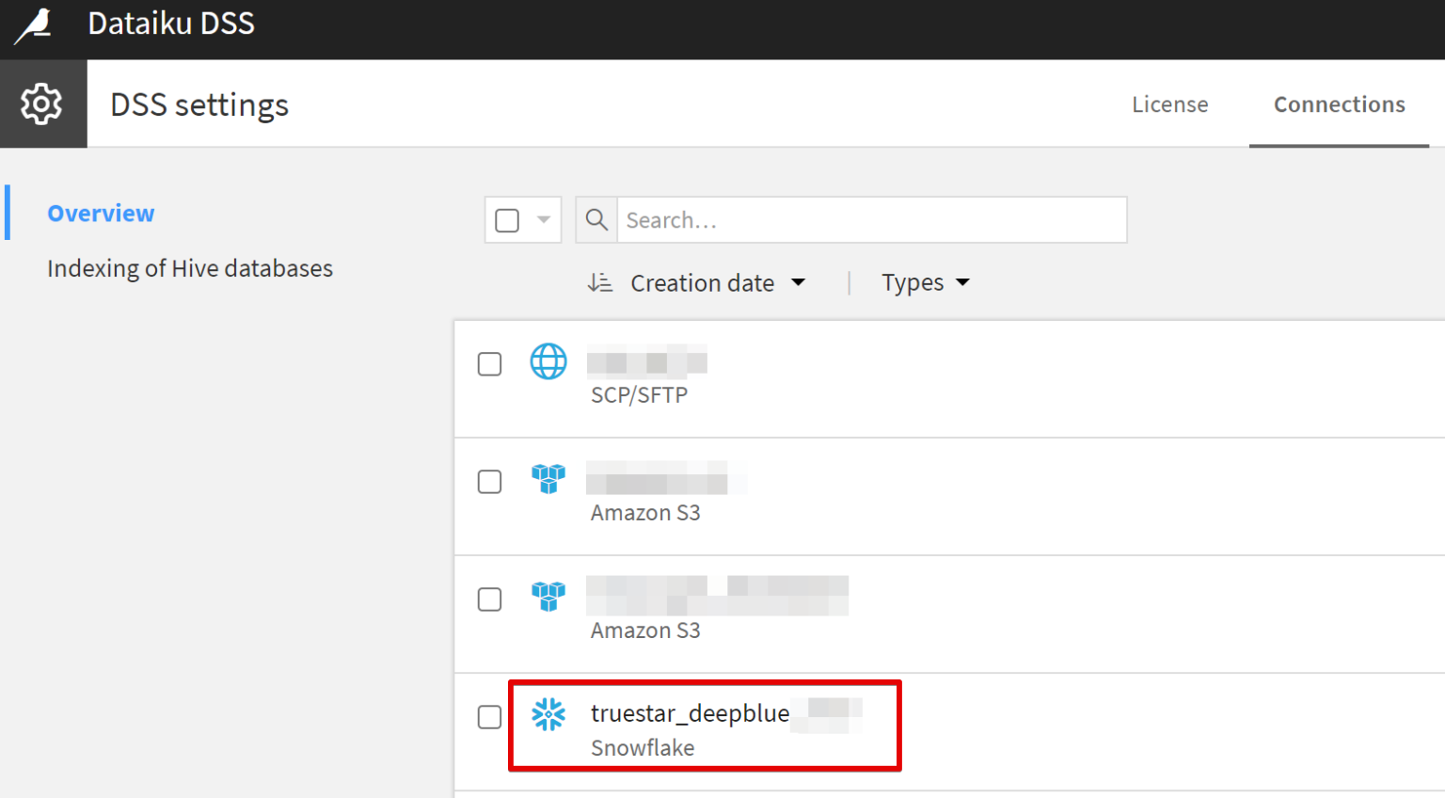1445x798 pixels.
Task: Check the truestar_deepblue row checkbox
Action: click(x=489, y=717)
